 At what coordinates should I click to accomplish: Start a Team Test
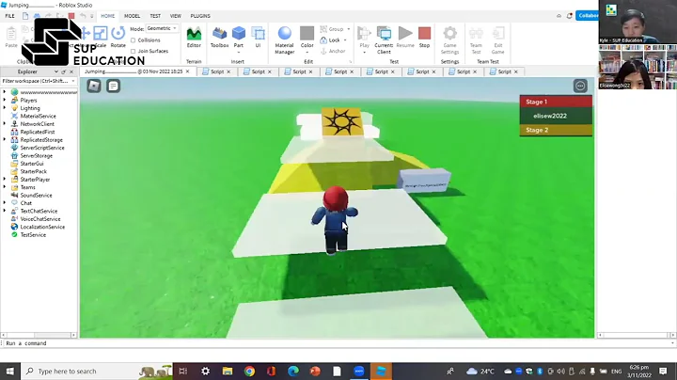coord(476,40)
